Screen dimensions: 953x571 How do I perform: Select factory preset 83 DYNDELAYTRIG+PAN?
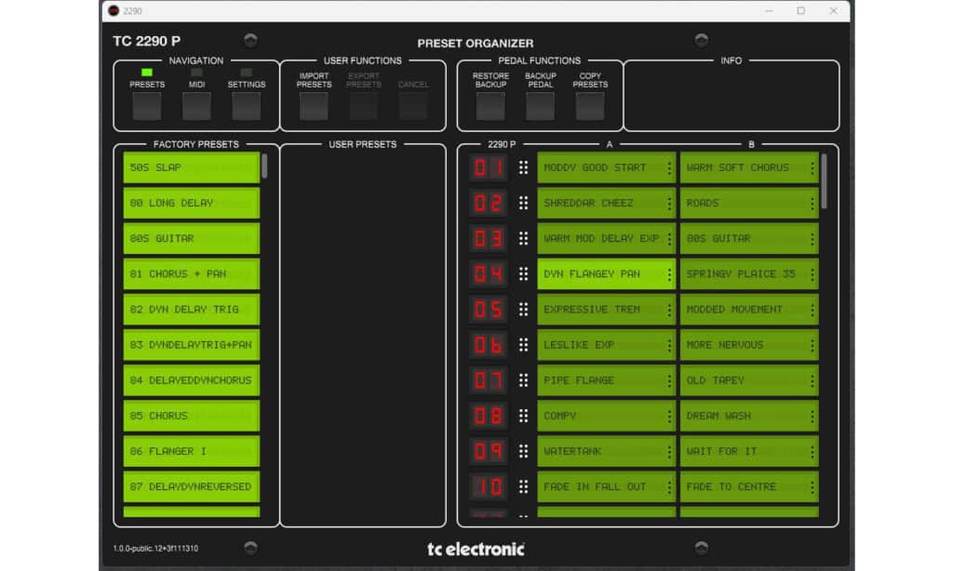tap(192, 345)
